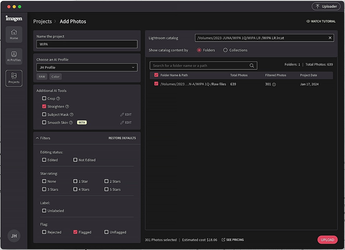Click the Watch Tutorial eye icon
345x250 pixels.
(308, 21)
